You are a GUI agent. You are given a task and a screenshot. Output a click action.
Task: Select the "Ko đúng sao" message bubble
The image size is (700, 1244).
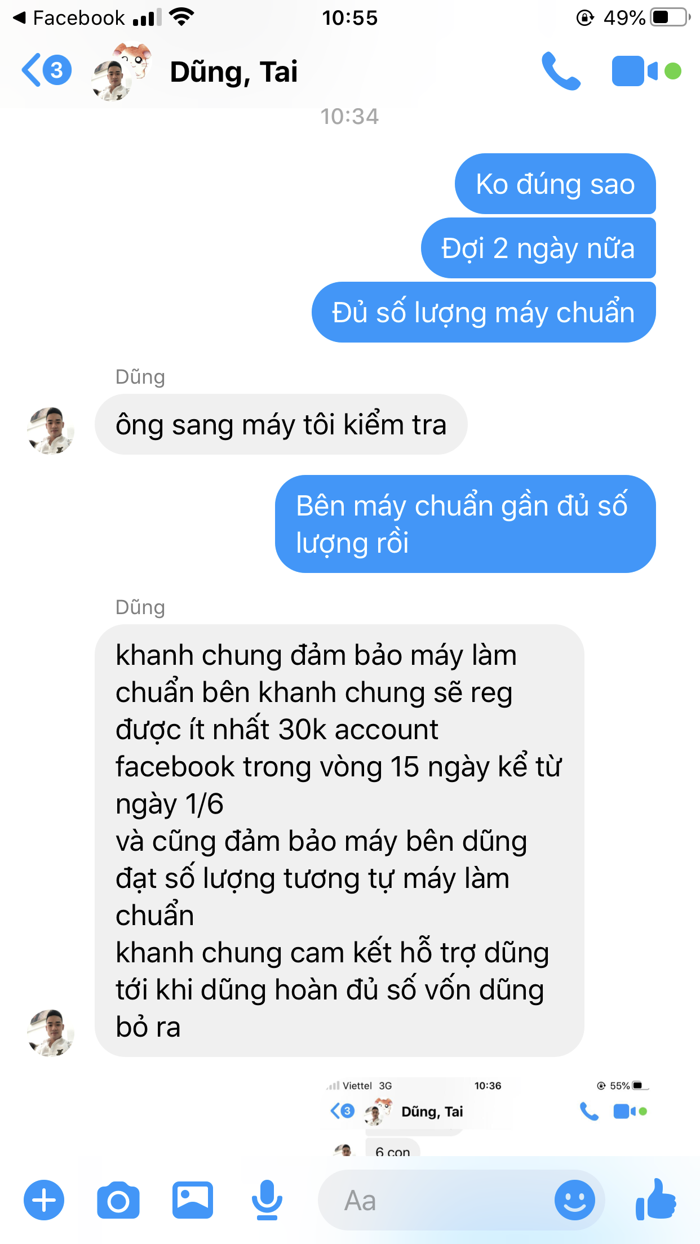555,184
